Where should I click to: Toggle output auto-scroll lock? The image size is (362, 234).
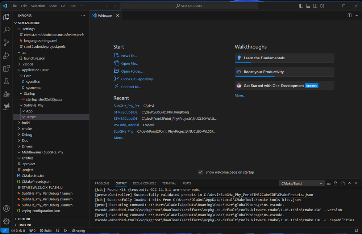(336, 183)
